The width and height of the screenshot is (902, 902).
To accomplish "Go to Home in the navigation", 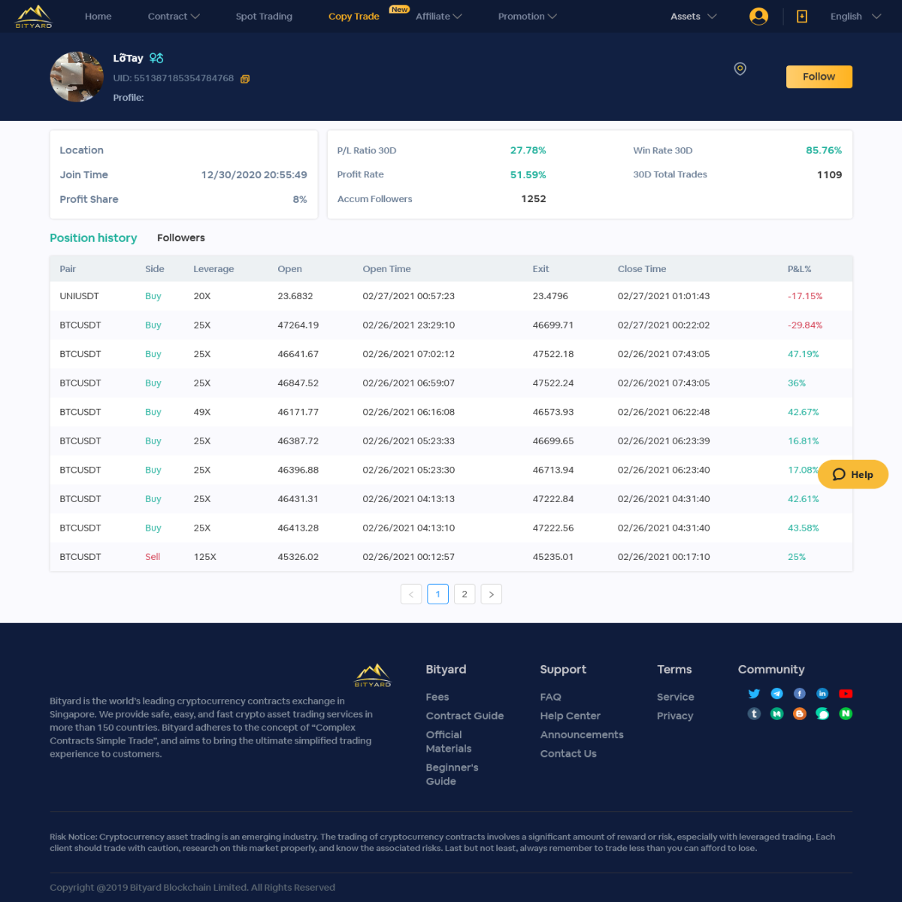I will tap(98, 16).
